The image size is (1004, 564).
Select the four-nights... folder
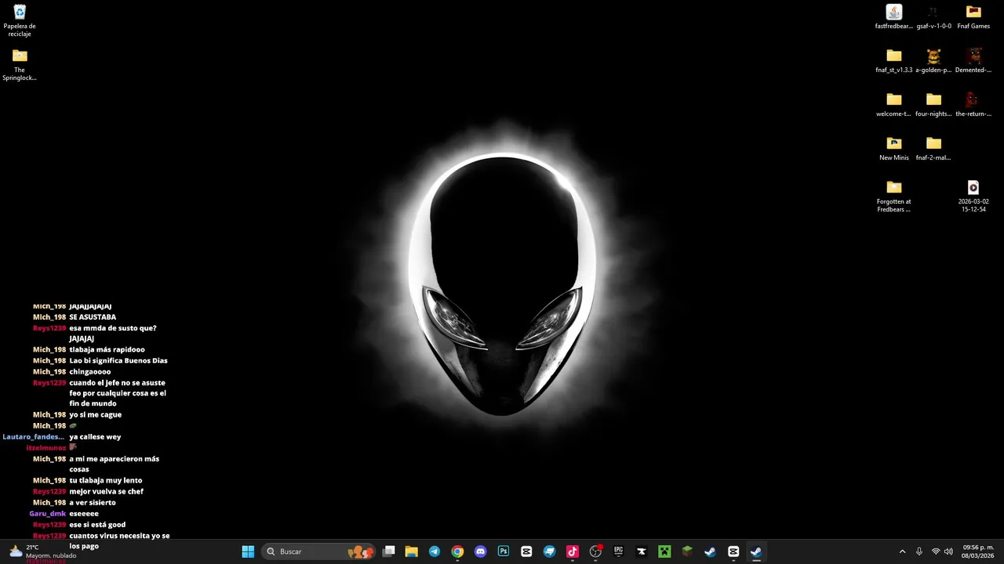click(x=933, y=104)
